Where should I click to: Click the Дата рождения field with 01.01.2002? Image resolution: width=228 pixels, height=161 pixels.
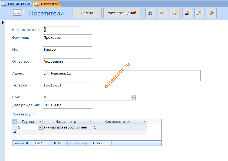tap(67, 105)
